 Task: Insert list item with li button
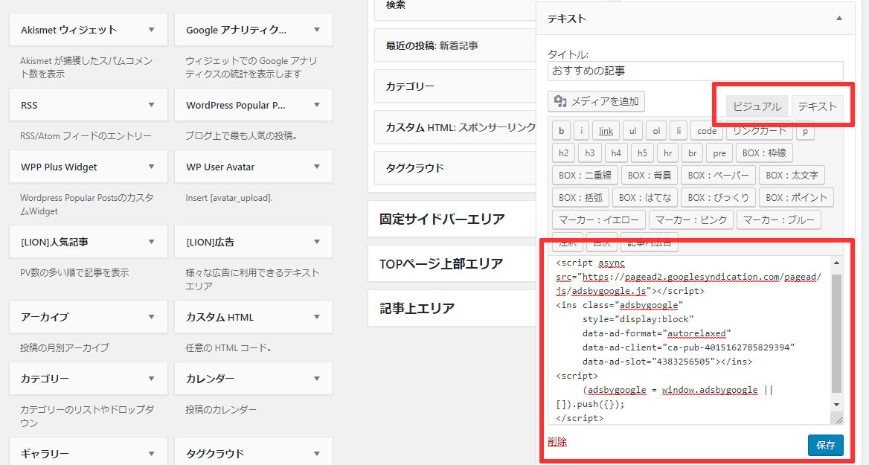pos(679,131)
